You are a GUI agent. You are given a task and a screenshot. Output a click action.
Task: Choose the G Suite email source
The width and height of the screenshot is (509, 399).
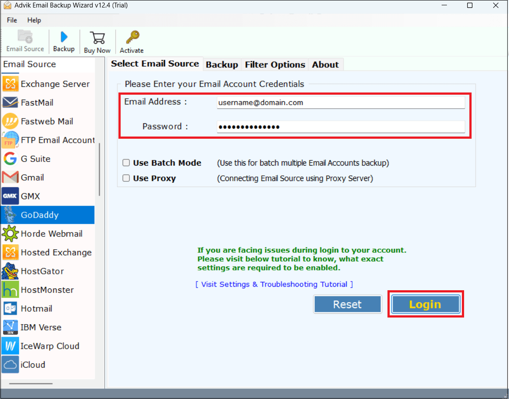pos(35,159)
